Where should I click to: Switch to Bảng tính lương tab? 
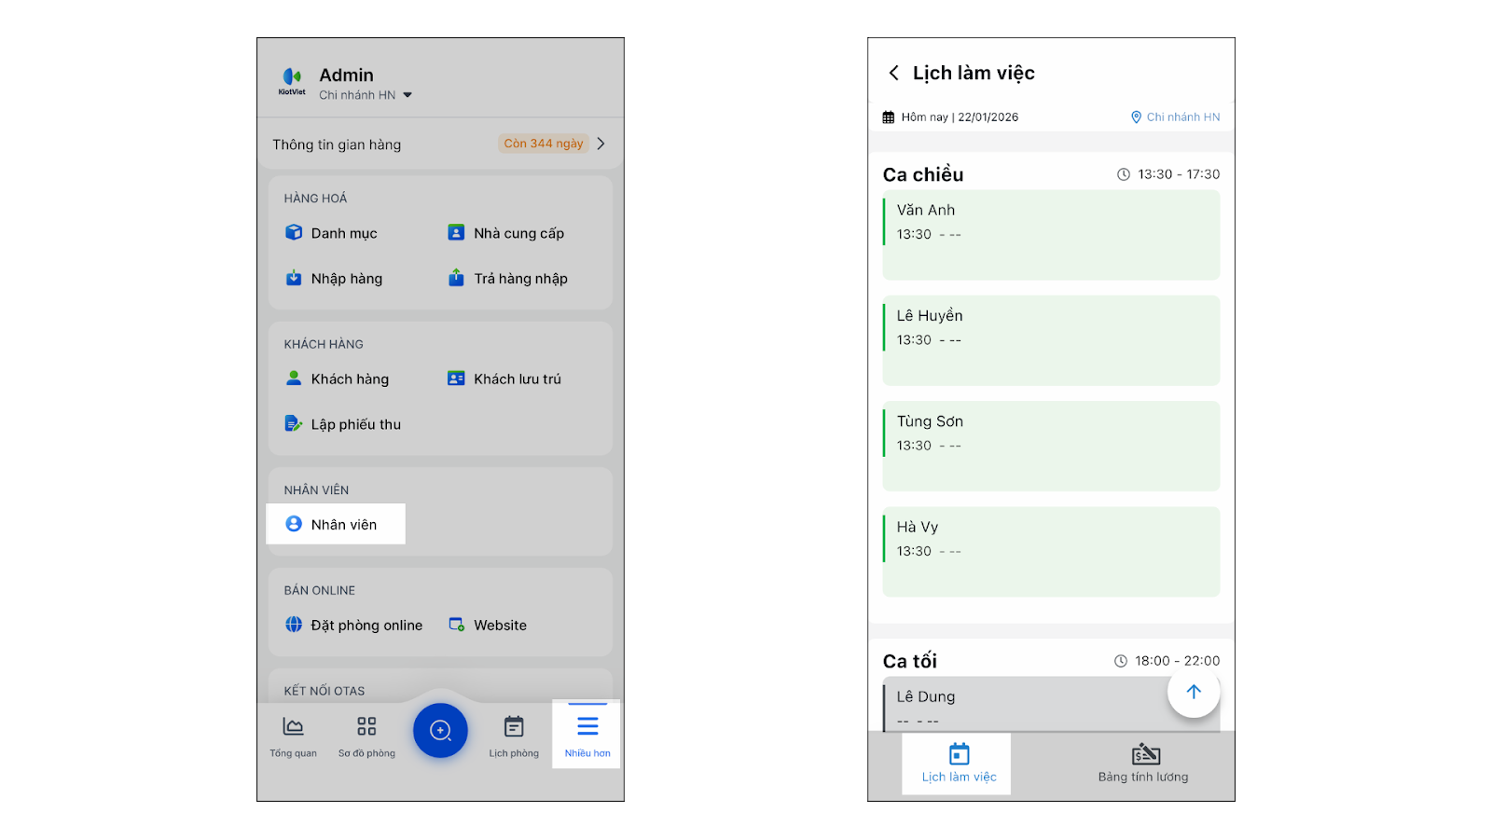point(1143,763)
